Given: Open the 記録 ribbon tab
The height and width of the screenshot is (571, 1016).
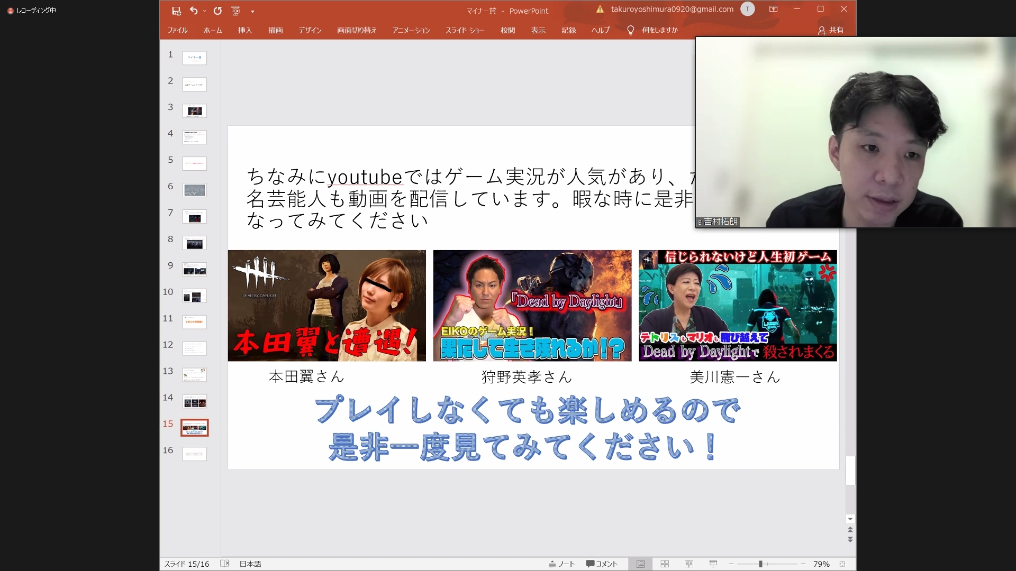Looking at the screenshot, I should [x=569, y=30].
